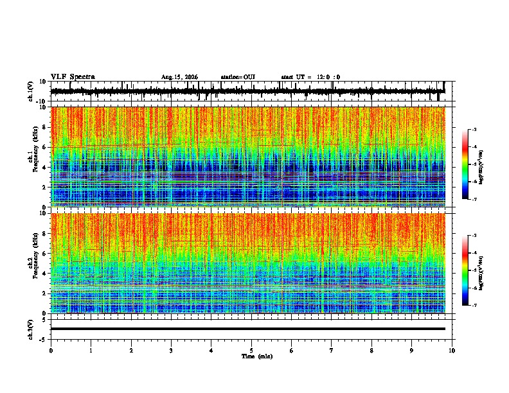Click the "2" tick on the Time axis
Viewport: 509px width, 393px height.
click(x=131, y=351)
